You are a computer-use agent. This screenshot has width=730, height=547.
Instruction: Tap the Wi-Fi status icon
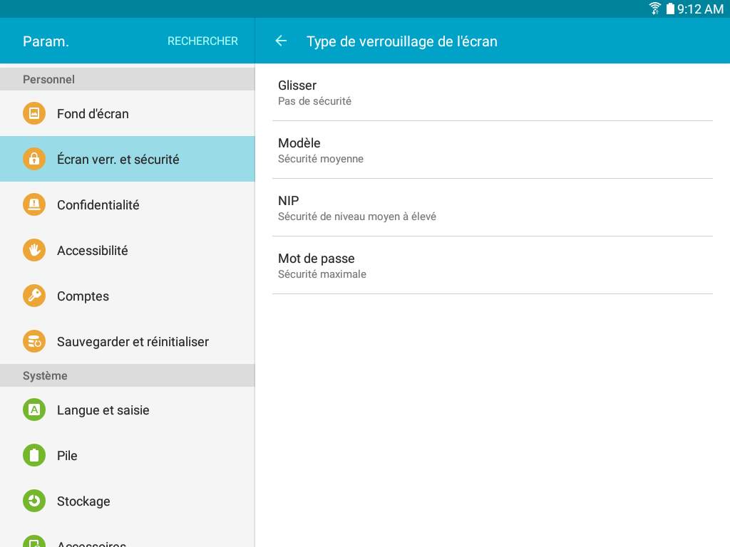(654, 9)
